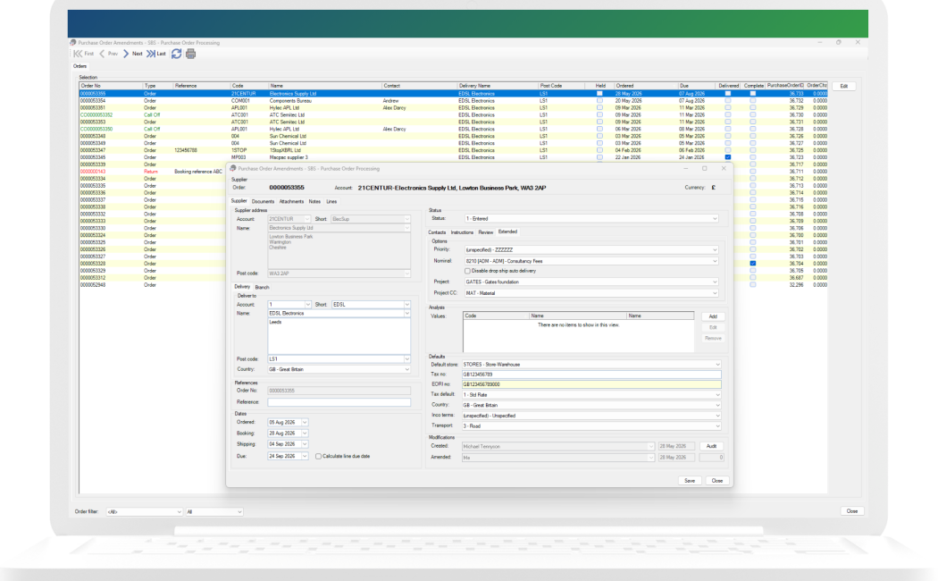The height and width of the screenshot is (581, 938).
Task: Toggle Complete checkbox for order 0000053354
Action: pyautogui.click(x=752, y=100)
